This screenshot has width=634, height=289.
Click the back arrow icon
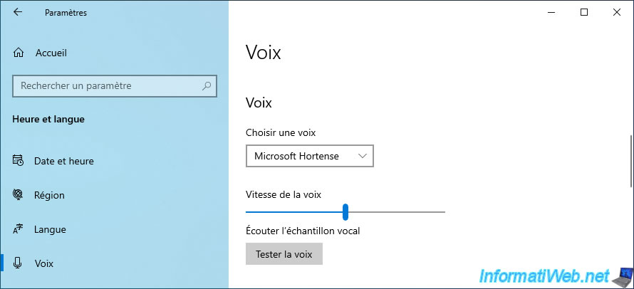pyautogui.click(x=18, y=12)
